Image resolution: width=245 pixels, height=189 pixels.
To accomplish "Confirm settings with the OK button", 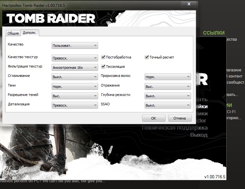I will click(x=154, y=118).
